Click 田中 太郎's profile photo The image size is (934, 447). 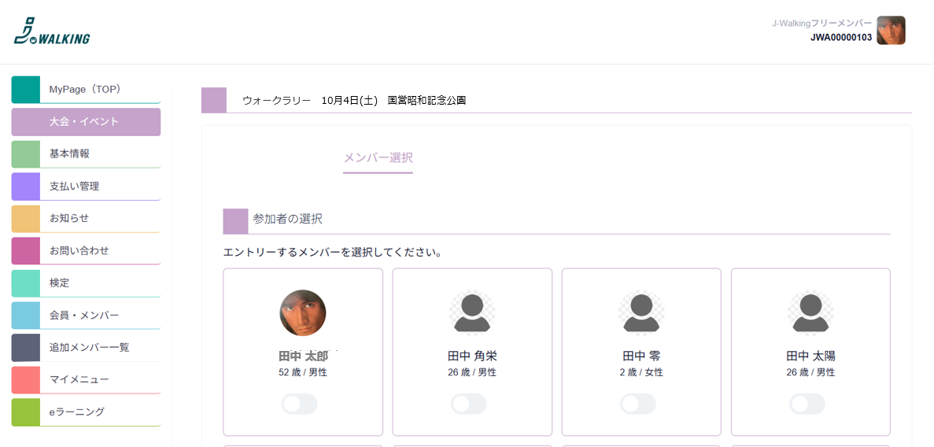point(303,313)
